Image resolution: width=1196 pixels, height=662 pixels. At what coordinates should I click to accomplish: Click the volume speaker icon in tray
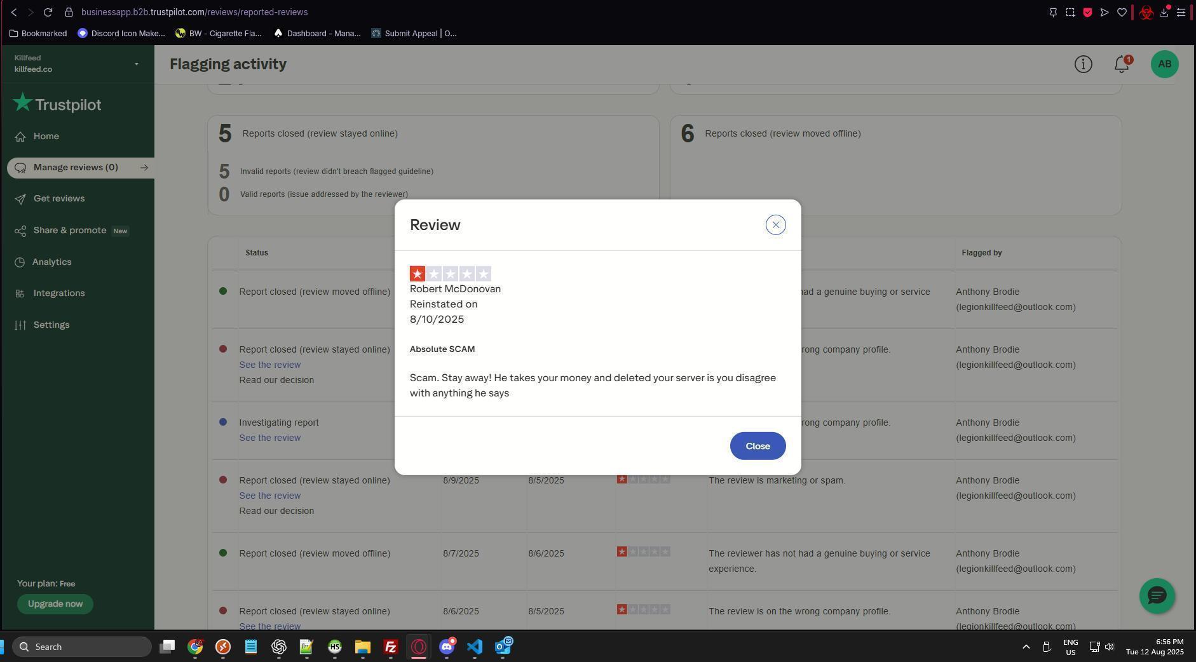(1110, 647)
